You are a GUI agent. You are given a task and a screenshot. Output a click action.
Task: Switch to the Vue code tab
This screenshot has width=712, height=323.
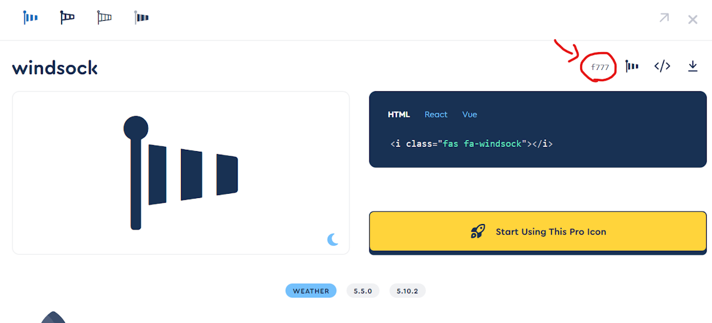(470, 114)
